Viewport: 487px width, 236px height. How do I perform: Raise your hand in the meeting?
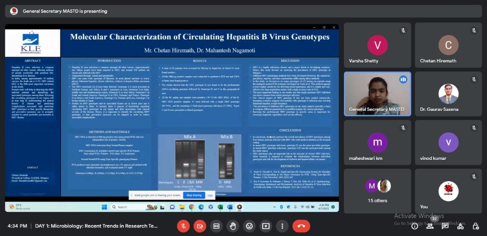(232, 226)
